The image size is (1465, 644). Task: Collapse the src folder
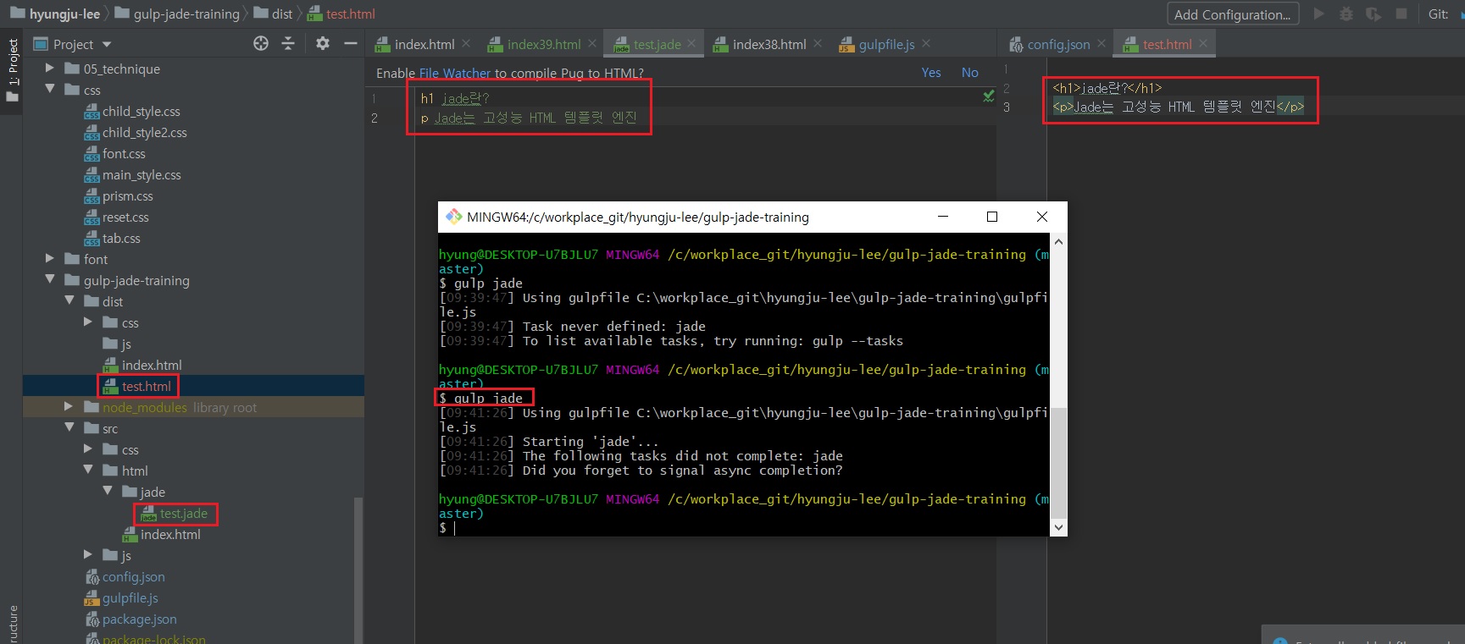pyautogui.click(x=69, y=428)
